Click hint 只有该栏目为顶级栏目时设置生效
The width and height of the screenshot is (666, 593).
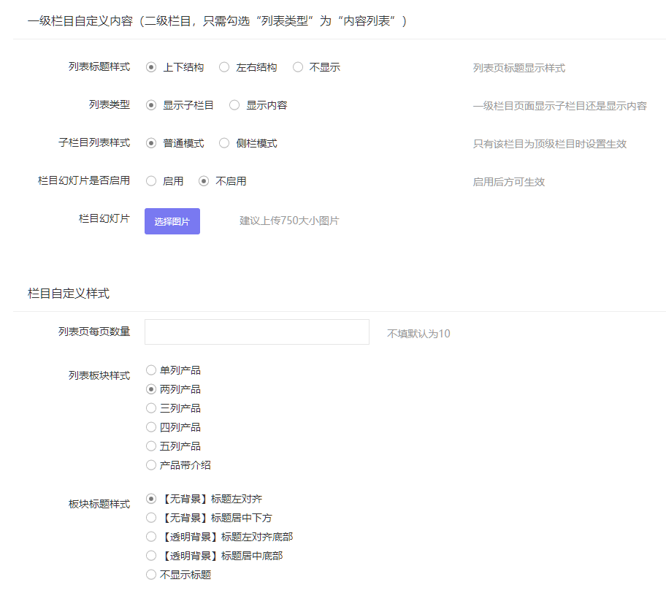[x=550, y=144]
